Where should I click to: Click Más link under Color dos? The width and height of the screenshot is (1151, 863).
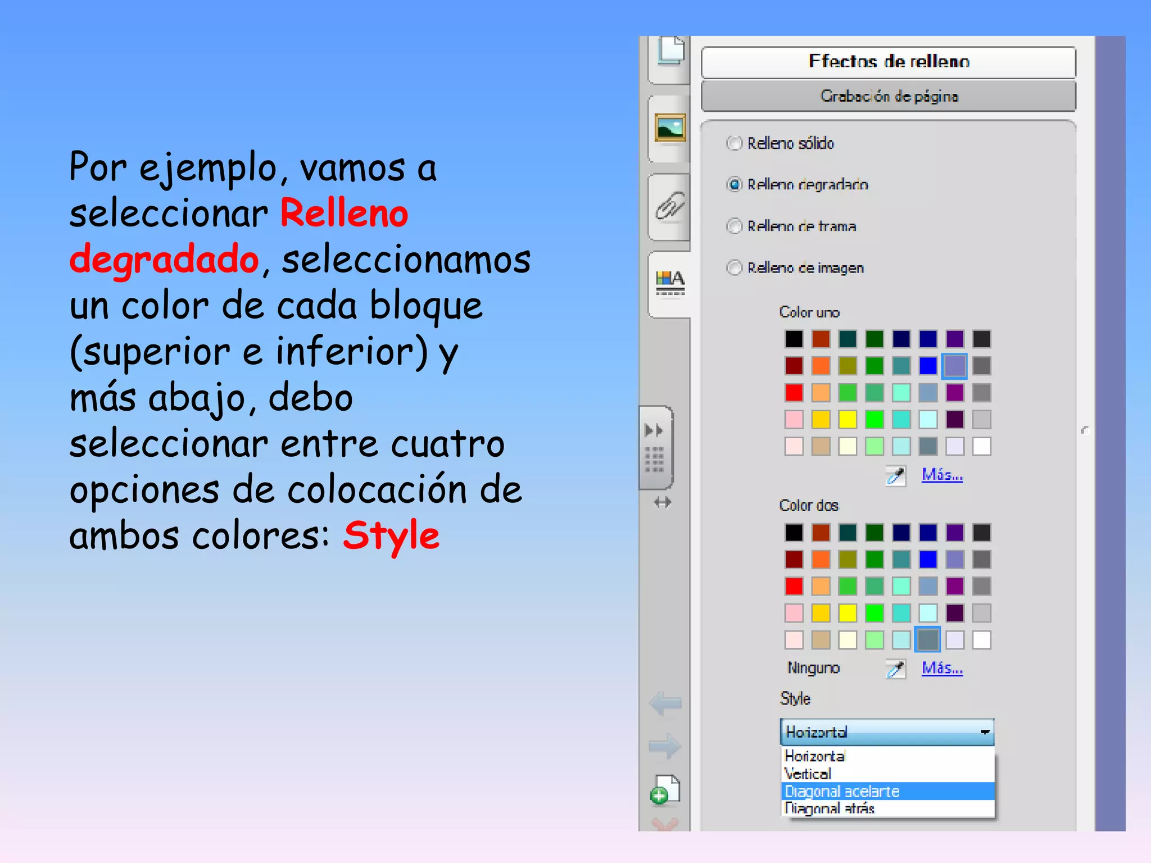(x=942, y=668)
